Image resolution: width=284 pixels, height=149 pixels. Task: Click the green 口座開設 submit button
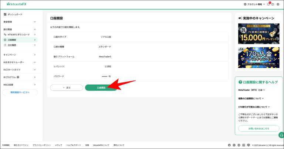point(101,88)
